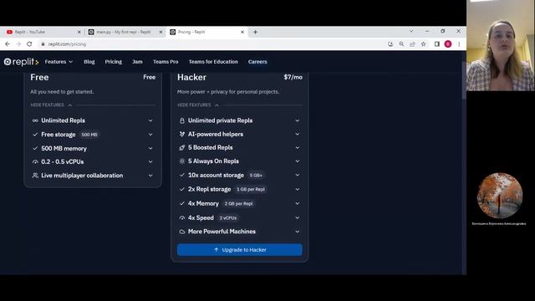Click the share page icon in the address bar
Screen dimensions: 535x301
[412, 44]
